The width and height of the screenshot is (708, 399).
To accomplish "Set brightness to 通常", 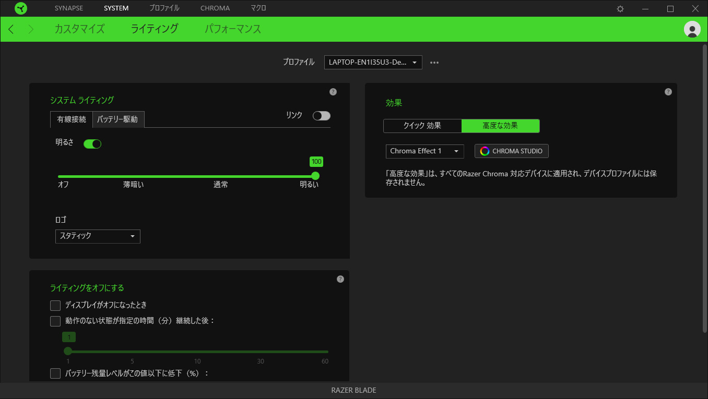I will tap(221, 185).
